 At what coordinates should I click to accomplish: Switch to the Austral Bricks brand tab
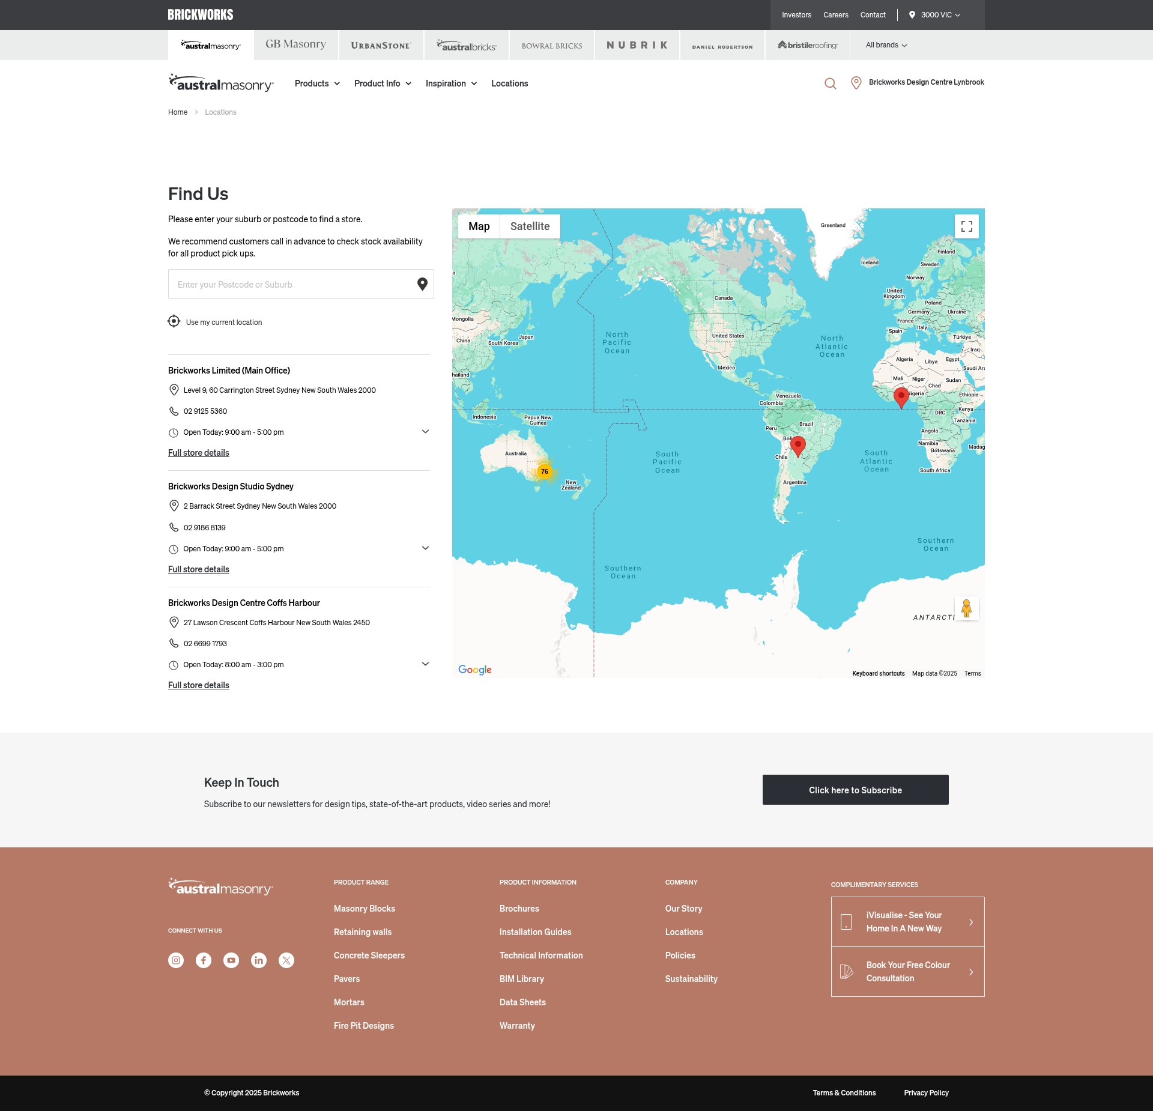point(467,45)
